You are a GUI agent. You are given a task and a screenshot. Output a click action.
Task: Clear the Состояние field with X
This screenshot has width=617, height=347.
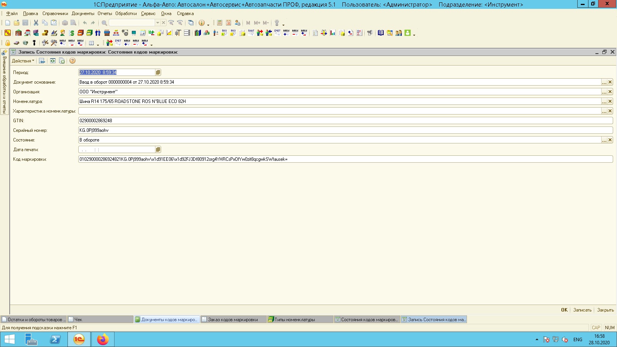(x=610, y=140)
